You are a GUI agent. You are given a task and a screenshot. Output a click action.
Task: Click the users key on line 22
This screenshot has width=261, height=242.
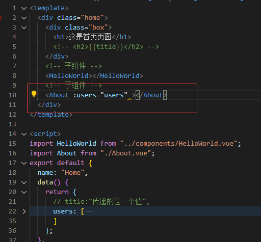63,211
